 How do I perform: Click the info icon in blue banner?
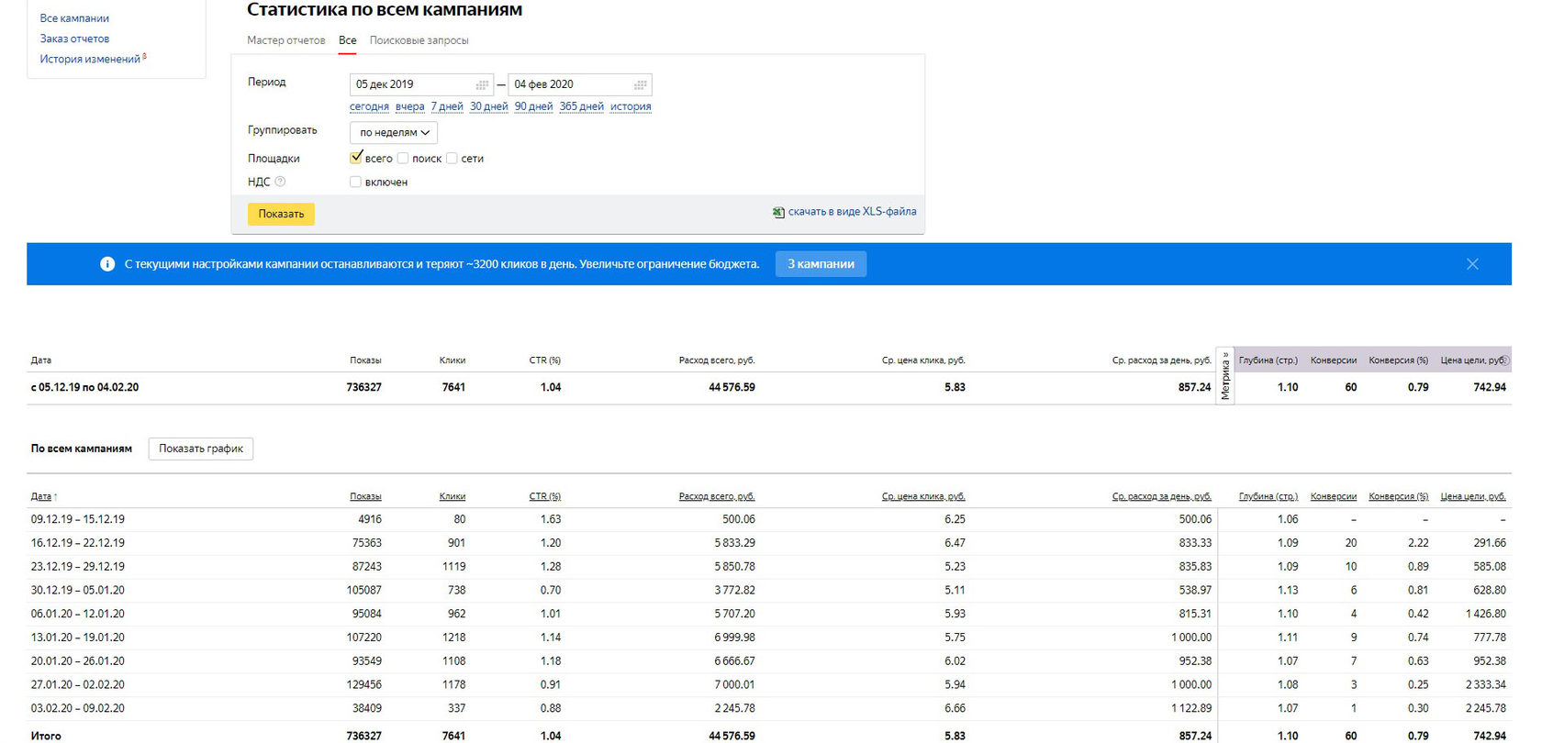point(107,264)
